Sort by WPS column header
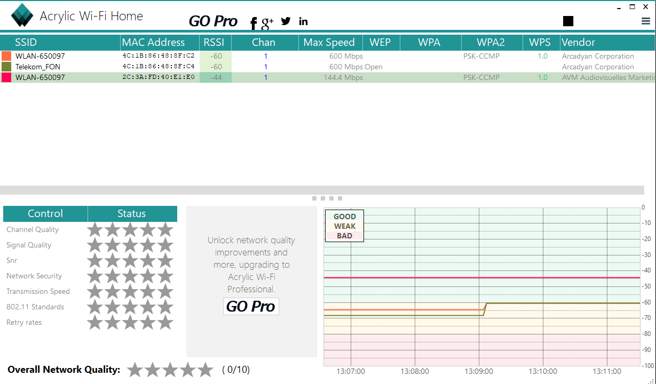 541,43
